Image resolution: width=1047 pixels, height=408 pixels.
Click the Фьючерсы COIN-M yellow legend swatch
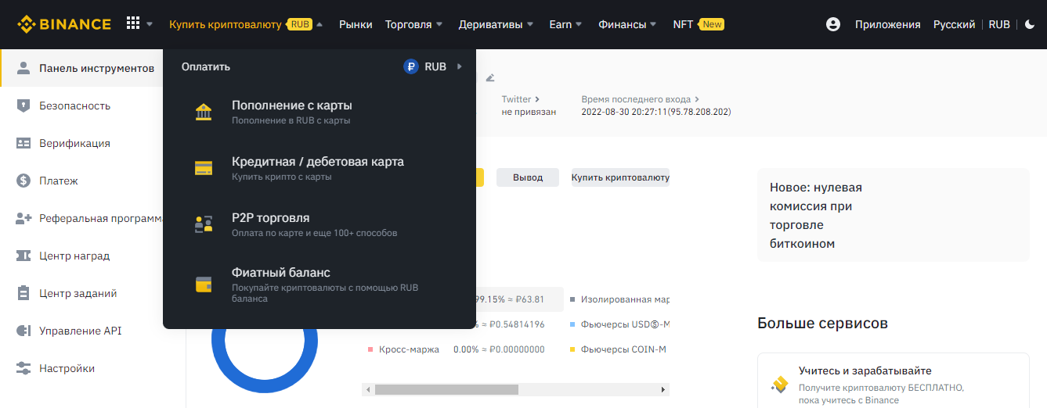(x=573, y=349)
